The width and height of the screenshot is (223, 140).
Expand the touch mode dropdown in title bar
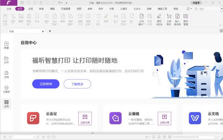tap(62, 3)
